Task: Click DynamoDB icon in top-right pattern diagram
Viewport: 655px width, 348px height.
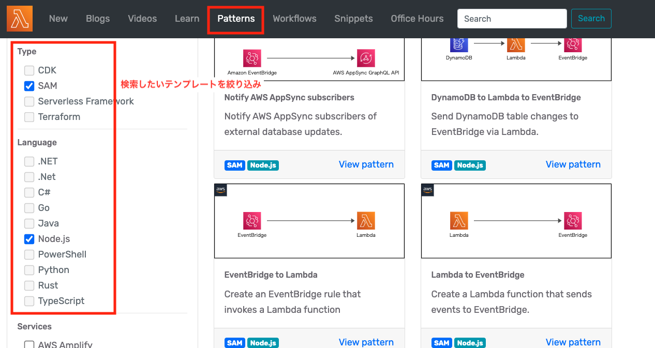Action: 459,44
